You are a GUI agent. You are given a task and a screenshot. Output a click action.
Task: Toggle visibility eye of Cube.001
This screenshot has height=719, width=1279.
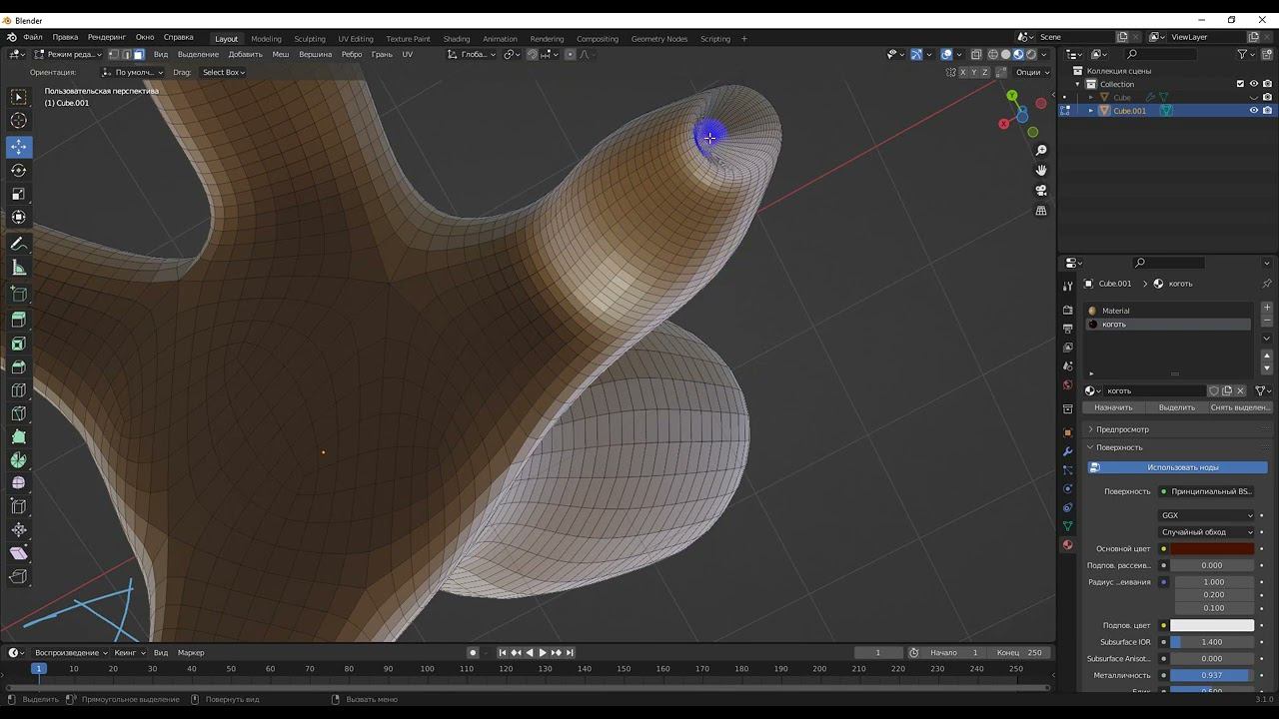coord(1253,111)
